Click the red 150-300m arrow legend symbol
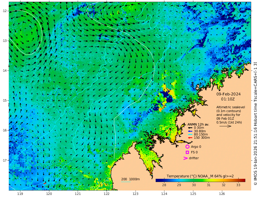Image resolution: width=257 pixels, height=199 pixels. [190, 138]
